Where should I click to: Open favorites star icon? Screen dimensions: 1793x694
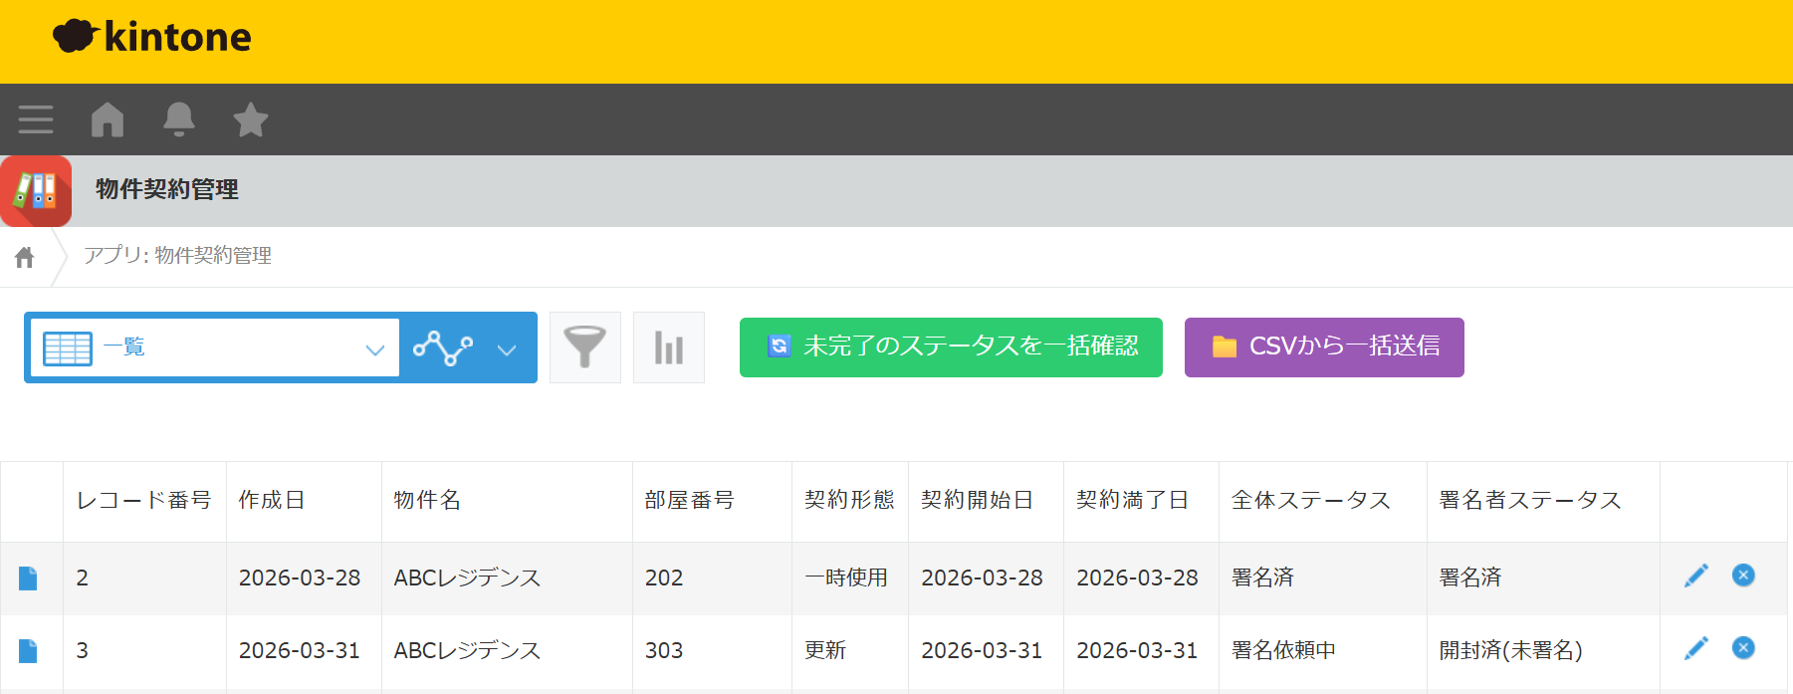[251, 119]
